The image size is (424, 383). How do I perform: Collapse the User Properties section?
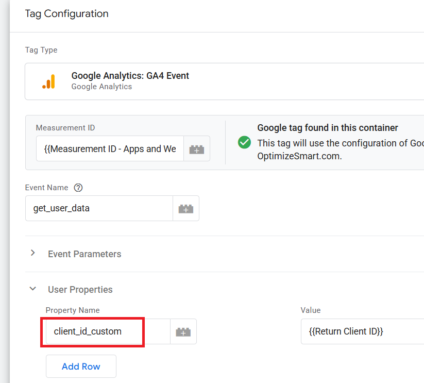click(x=33, y=289)
